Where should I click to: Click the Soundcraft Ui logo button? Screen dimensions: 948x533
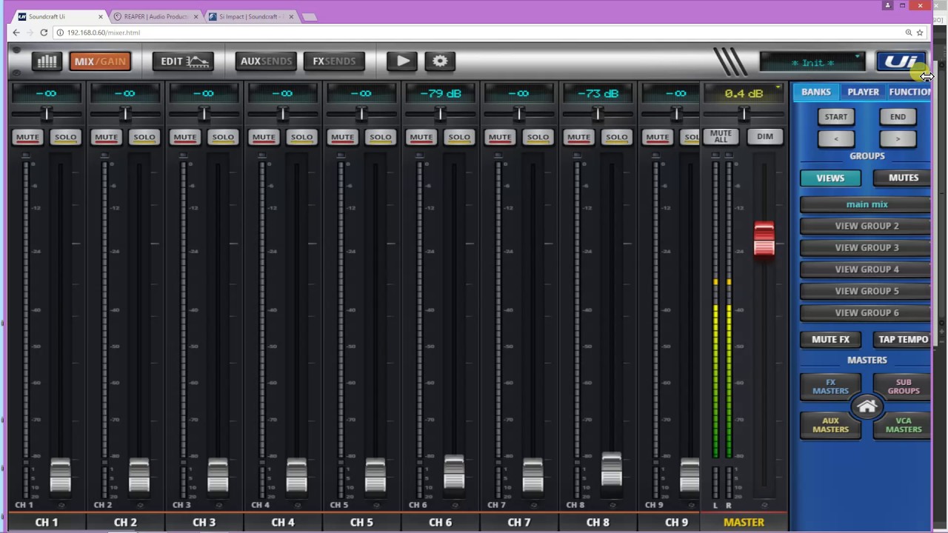[x=901, y=62]
